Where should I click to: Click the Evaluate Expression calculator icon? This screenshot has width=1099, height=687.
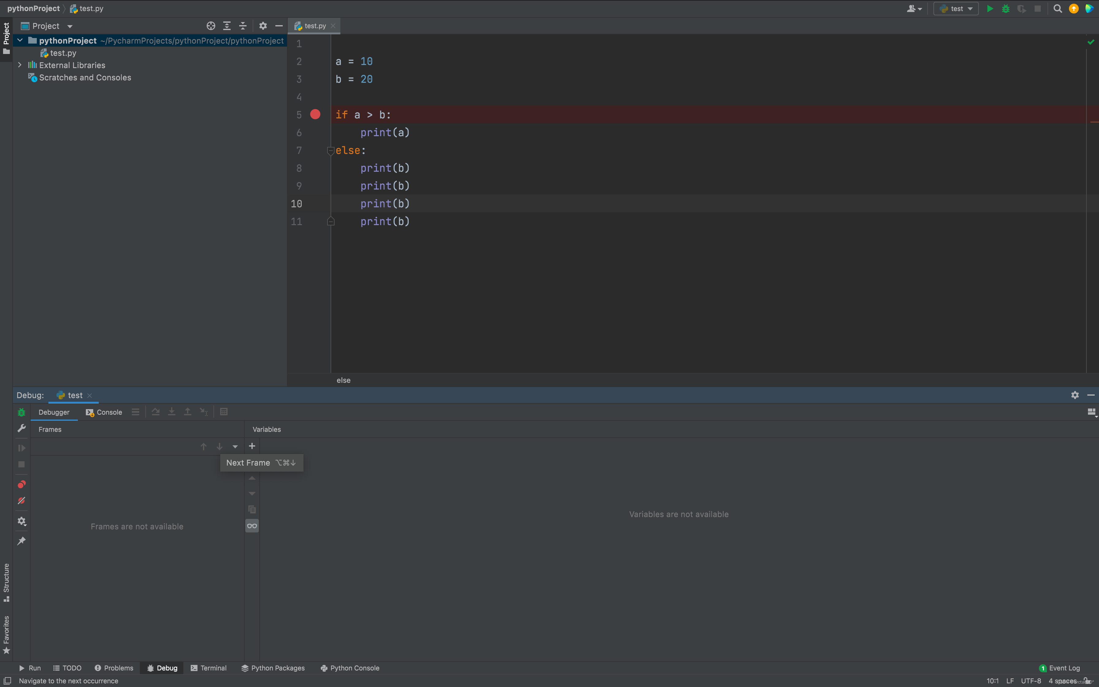[x=224, y=412]
